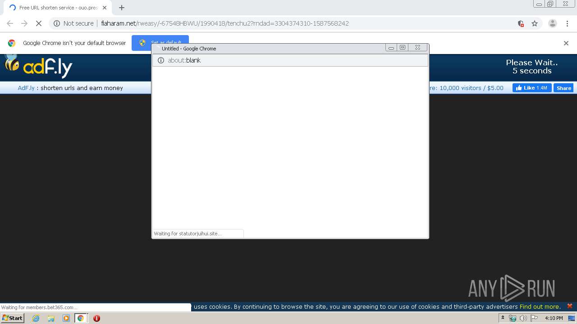Click the blocked content shield icon in address bar

tap(521, 23)
